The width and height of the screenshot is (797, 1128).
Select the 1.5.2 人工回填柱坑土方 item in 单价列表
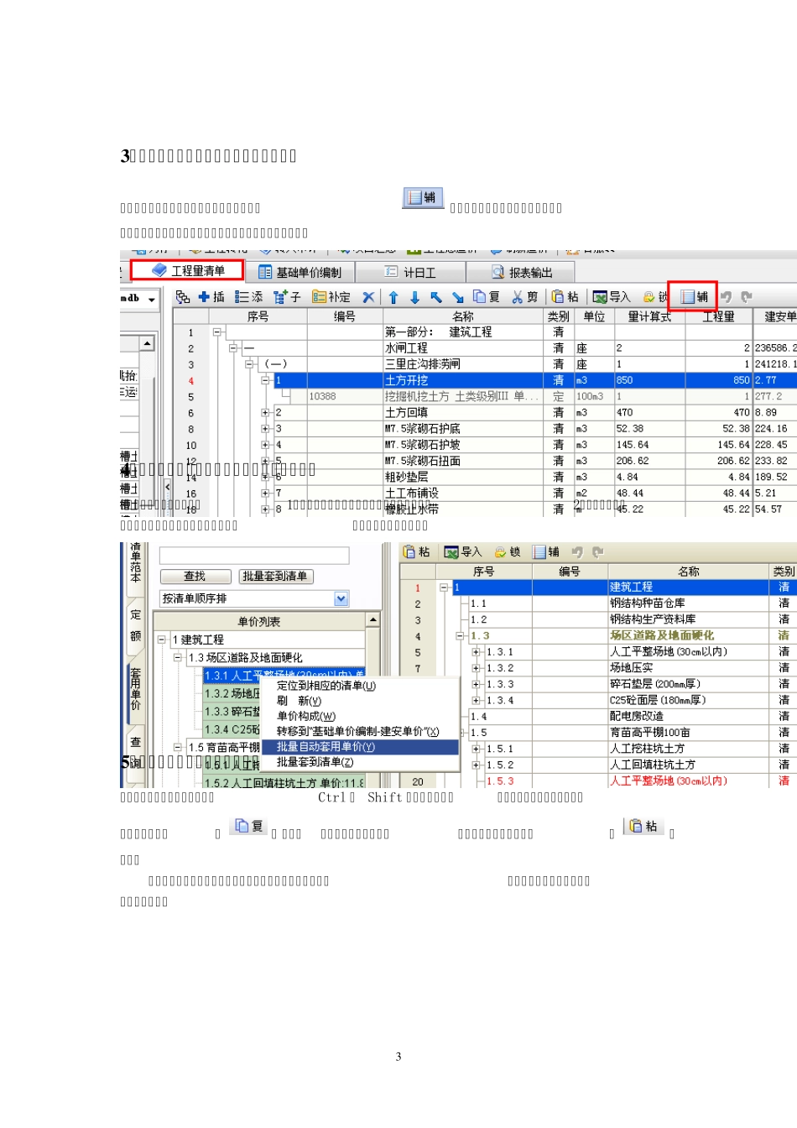284,783
